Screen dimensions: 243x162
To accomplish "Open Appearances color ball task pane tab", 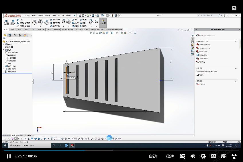I will point(193,48).
